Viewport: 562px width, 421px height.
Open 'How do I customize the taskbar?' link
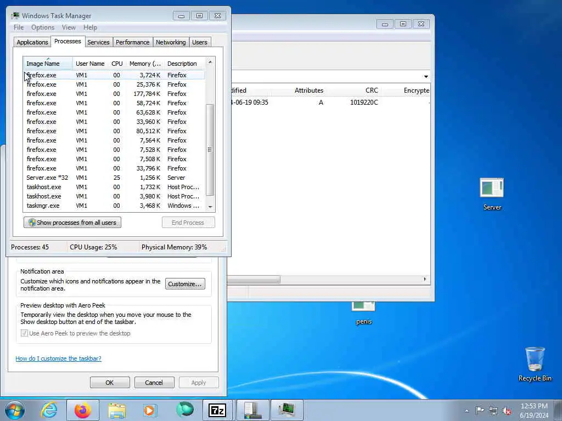click(58, 359)
